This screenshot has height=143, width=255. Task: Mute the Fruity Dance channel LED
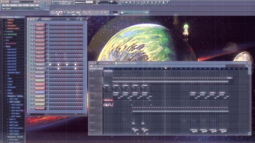click(29, 108)
